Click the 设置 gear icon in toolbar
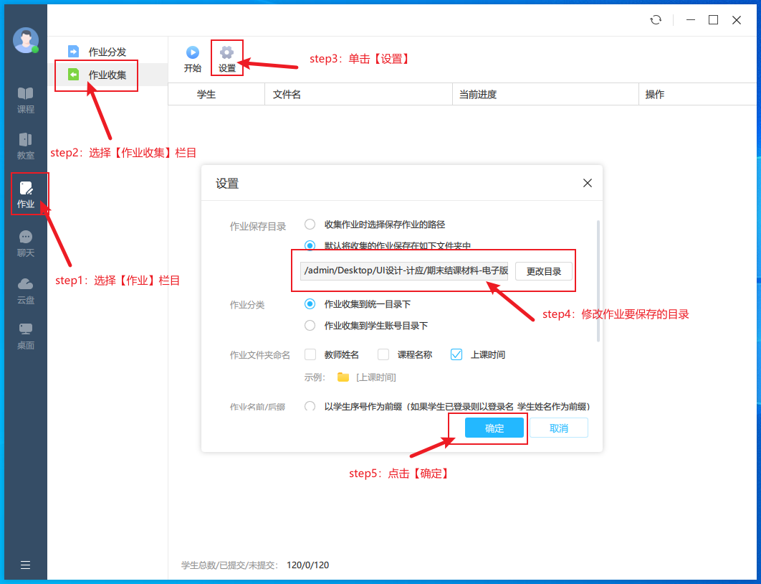The image size is (761, 584). point(227,52)
